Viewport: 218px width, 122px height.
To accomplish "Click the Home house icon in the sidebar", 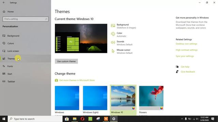I will pos(4,12).
